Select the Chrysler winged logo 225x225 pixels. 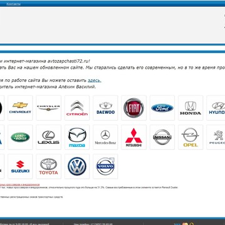click(49, 107)
